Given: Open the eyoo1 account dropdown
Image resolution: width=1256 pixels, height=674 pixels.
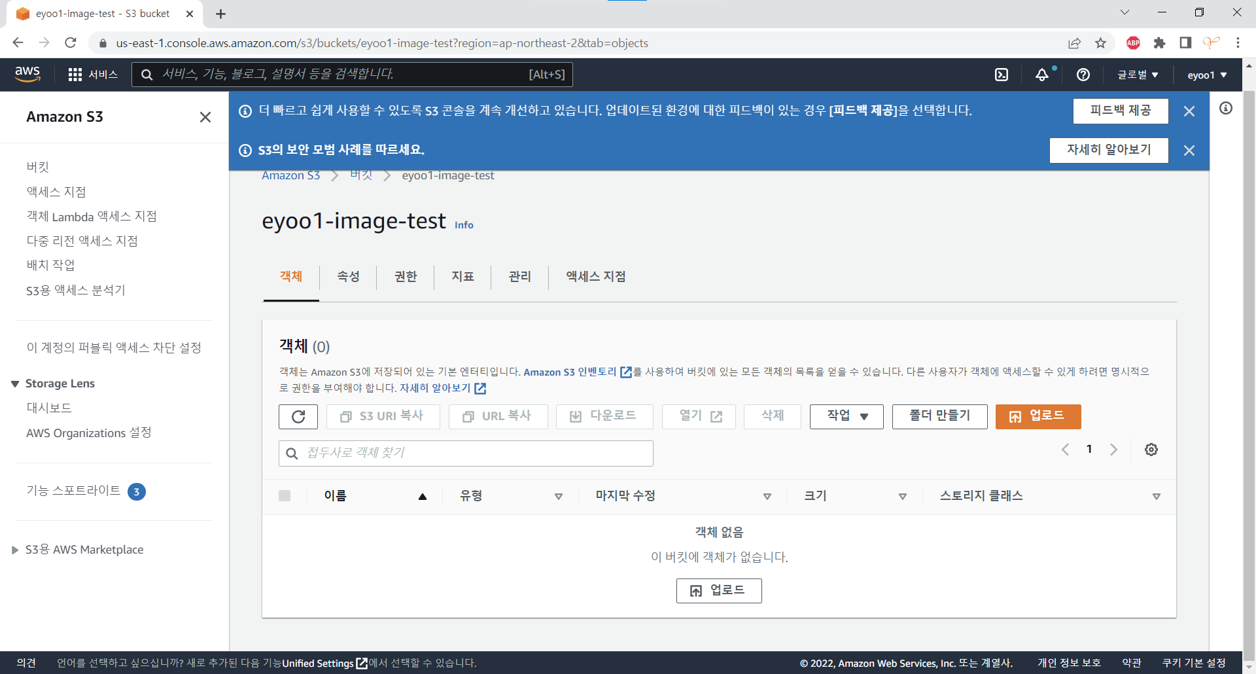Looking at the screenshot, I should (1208, 75).
